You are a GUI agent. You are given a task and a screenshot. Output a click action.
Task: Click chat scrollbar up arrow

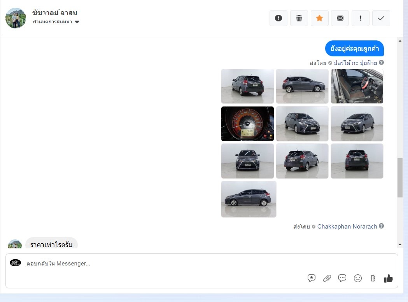pyautogui.click(x=400, y=41)
